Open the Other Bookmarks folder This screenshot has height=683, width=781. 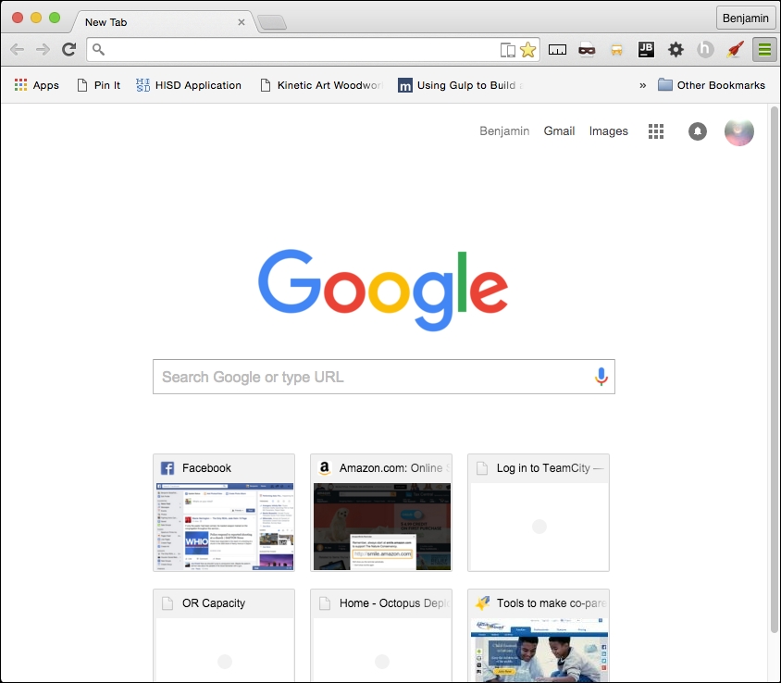click(x=712, y=84)
